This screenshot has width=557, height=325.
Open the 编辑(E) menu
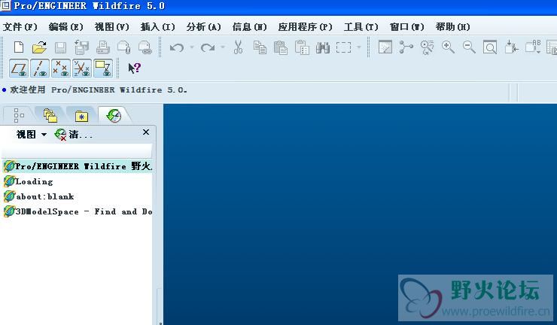pyautogui.click(x=65, y=26)
